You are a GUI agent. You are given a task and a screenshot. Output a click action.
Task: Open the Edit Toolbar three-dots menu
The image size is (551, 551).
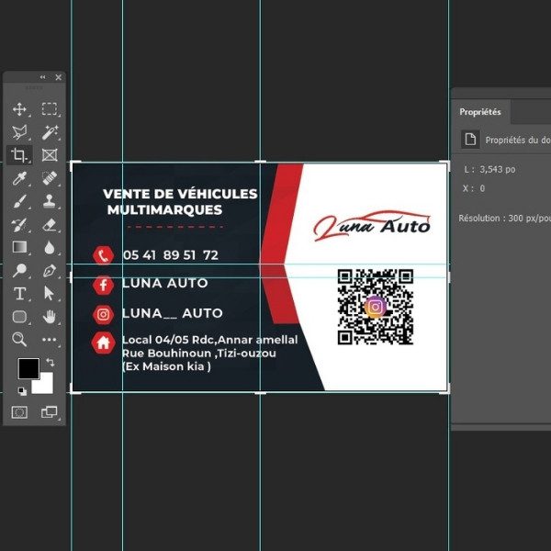50,340
